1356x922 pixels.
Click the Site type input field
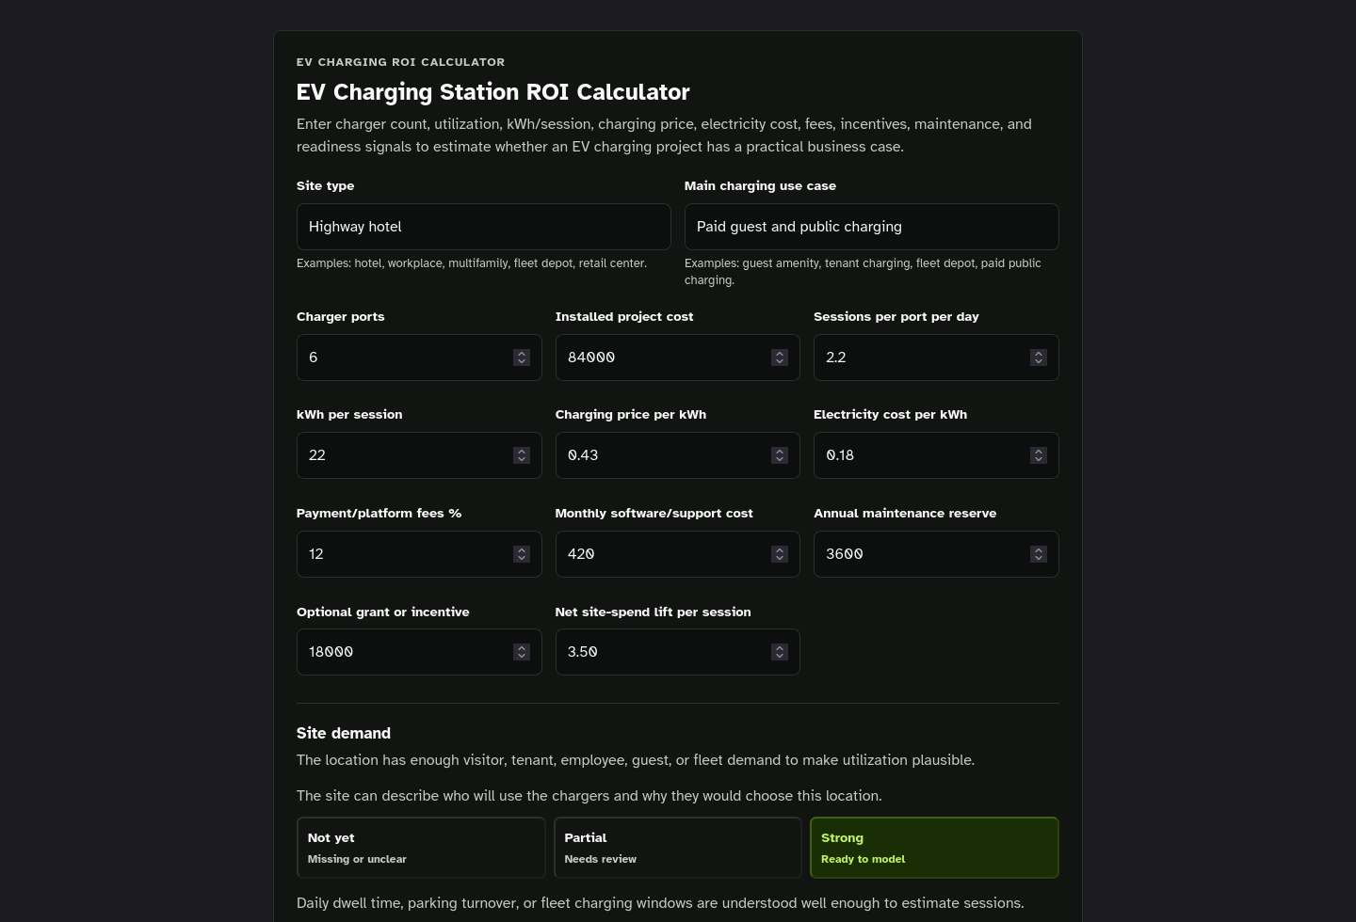coord(483,227)
